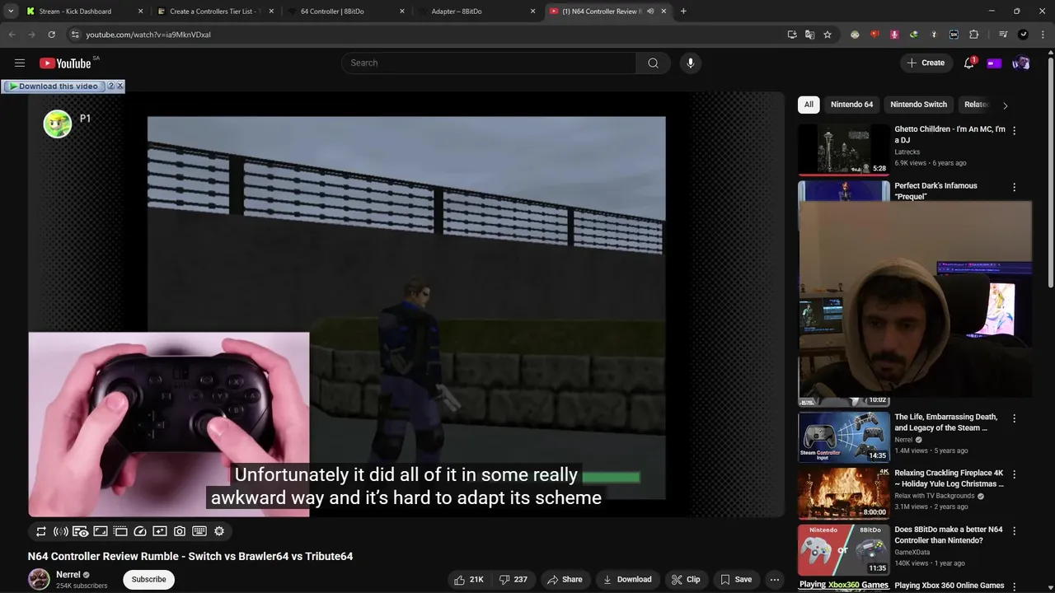Viewport: 1055px width, 593px height.
Task: Open the media control music-note icon
Action: [1003, 35]
